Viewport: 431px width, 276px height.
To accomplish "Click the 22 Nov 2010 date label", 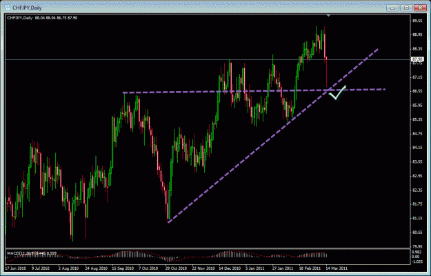I will tap(203, 268).
